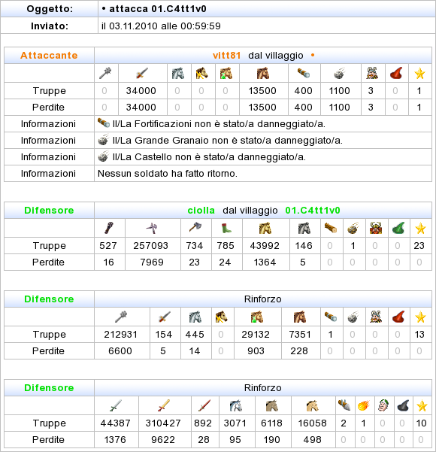Click the catapult icon beside Grande Granaio message
The width and height of the screenshot is (436, 452).
[x=104, y=140]
